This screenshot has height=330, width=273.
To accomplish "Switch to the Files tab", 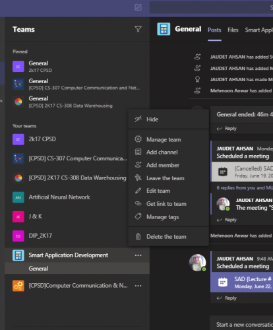I will pos(233,30).
